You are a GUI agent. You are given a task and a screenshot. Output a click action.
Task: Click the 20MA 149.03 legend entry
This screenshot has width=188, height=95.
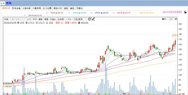[x=99, y=13]
